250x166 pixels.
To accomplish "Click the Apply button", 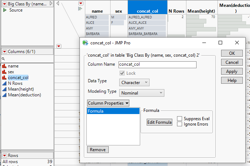I will (x=232, y=71).
